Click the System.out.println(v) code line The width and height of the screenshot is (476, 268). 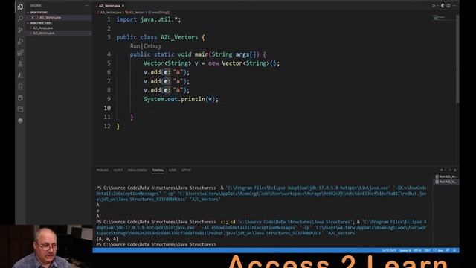pos(181,99)
